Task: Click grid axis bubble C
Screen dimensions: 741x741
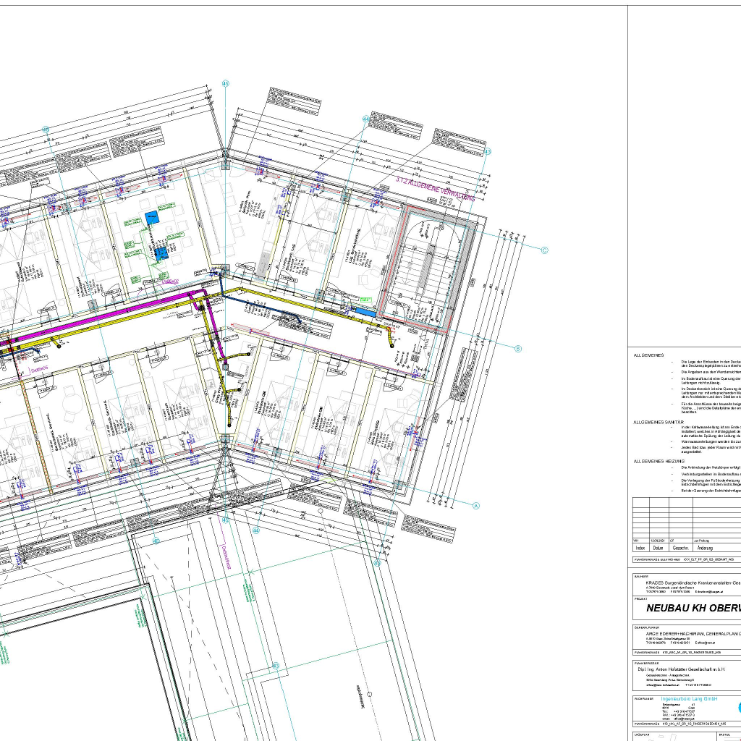Action: pyautogui.click(x=545, y=250)
